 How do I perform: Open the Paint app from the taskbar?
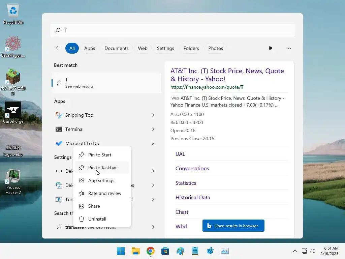(180, 251)
